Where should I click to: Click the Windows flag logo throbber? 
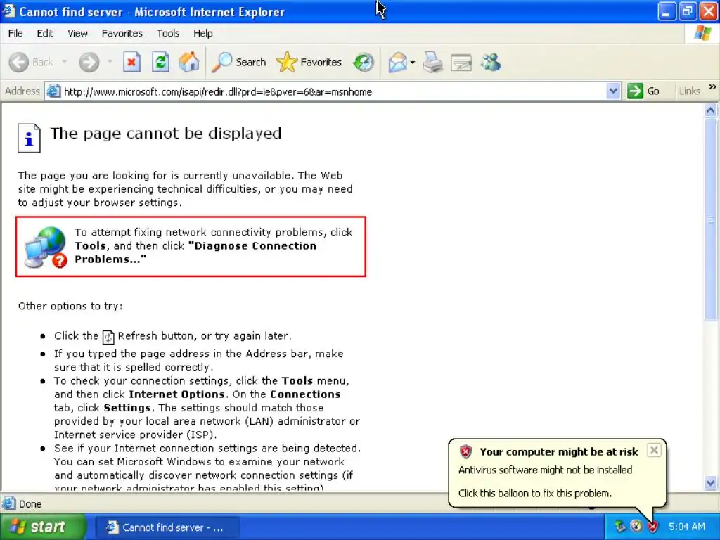pos(702,33)
